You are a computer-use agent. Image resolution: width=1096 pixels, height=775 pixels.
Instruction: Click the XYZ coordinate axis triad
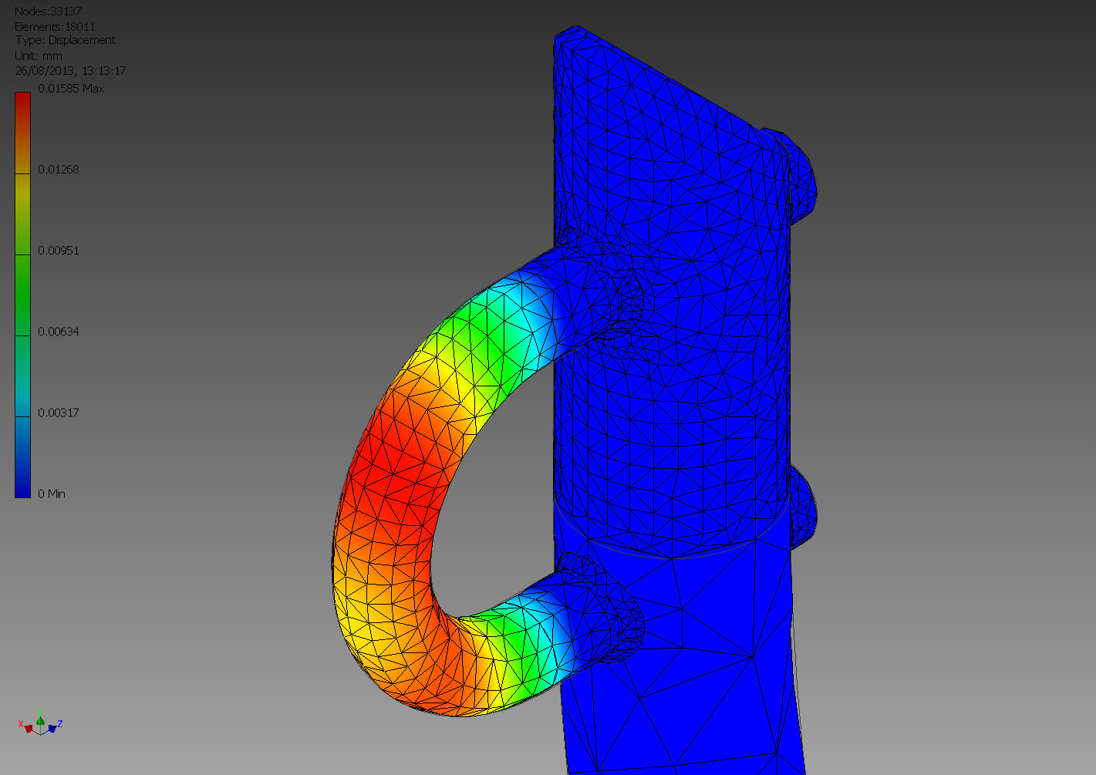coord(40,723)
